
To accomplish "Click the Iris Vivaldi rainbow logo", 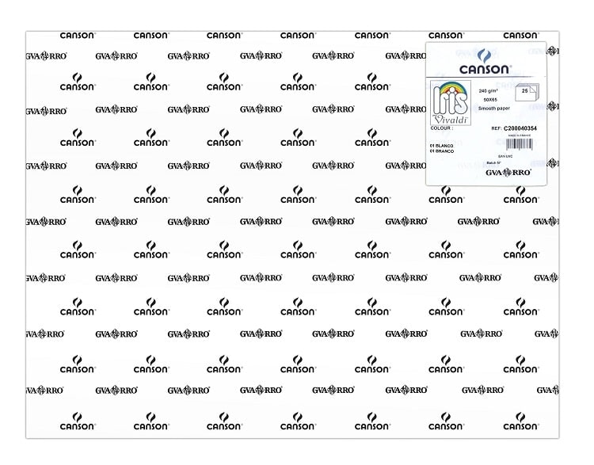I will [451, 103].
